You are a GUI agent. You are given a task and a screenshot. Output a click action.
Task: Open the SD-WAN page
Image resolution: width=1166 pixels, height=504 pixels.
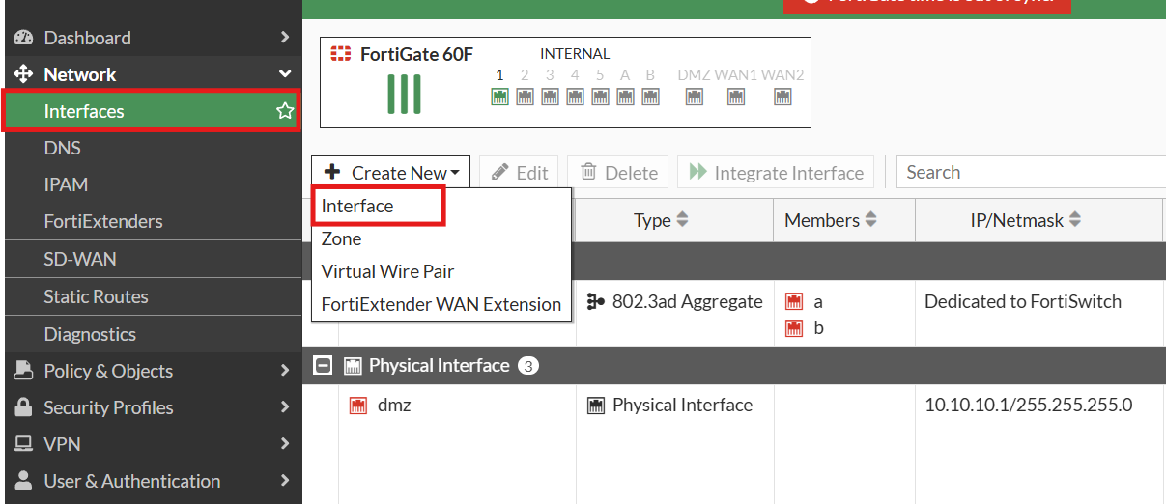(152, 259)
